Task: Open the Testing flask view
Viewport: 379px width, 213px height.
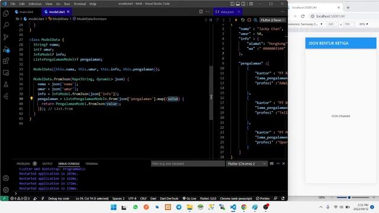Action: click(6, 85)
